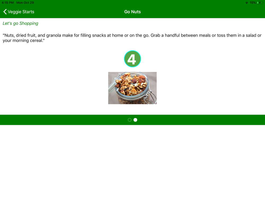Tap the back chevron arrow icon

click(5, 12)
